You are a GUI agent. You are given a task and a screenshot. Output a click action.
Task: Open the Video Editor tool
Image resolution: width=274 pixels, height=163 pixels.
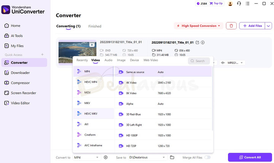17,103
